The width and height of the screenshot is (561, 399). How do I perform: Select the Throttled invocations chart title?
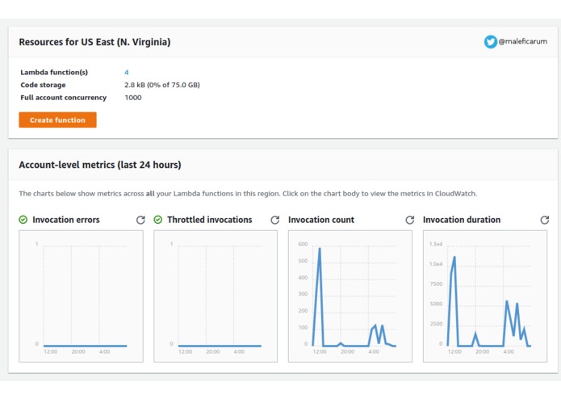[x=210, y=220]
